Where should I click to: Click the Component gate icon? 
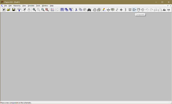coord(134,10)
